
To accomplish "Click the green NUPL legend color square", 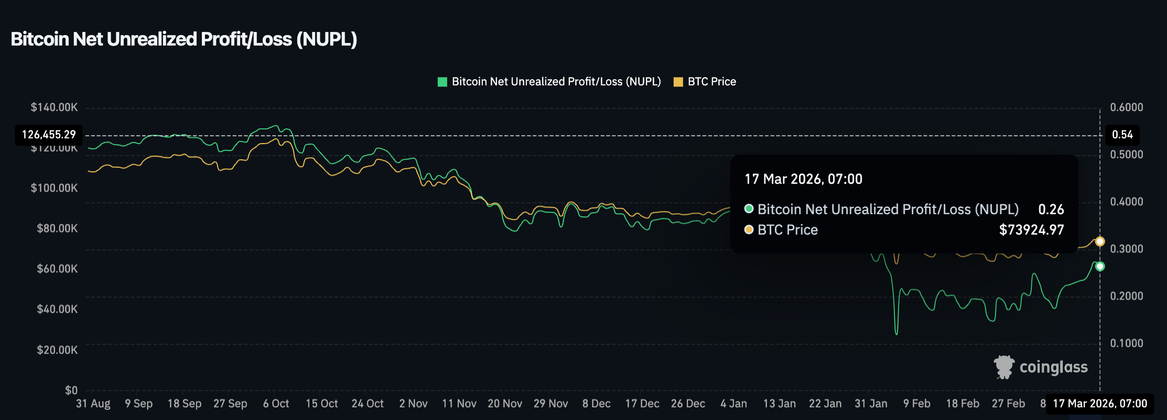I will pyautogui.click(x=442, y=82).
